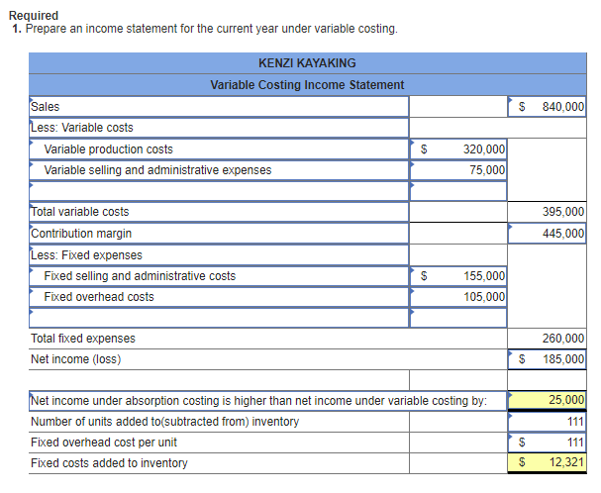601x493 pixels.
Task: Click the yellow 25,000 difference field
Action: (547, 401)
